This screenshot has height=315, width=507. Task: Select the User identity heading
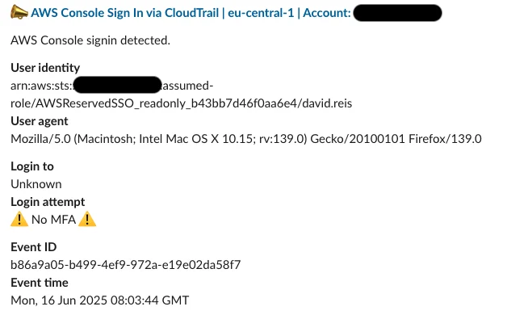pyautogui.click(x=45, y=68)
